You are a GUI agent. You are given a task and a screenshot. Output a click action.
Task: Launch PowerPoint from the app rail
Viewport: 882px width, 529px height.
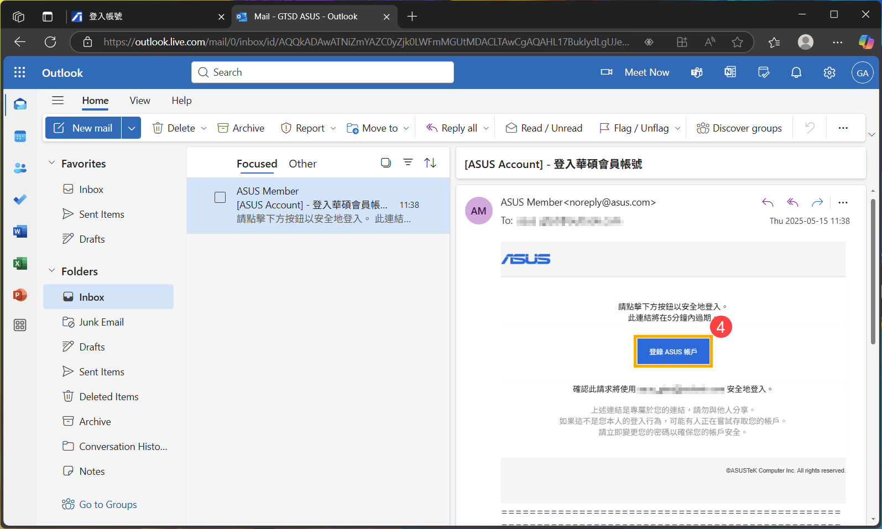coord(20,295)
